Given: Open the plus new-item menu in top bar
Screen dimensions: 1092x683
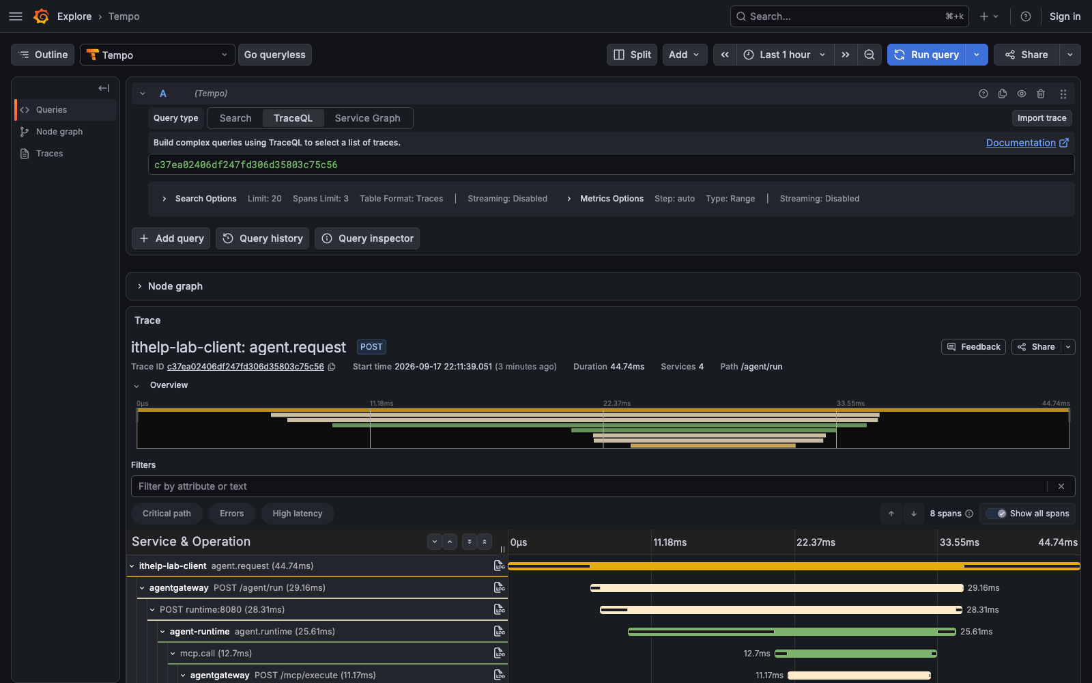Looking at the screenshot, I should (989, 16).
